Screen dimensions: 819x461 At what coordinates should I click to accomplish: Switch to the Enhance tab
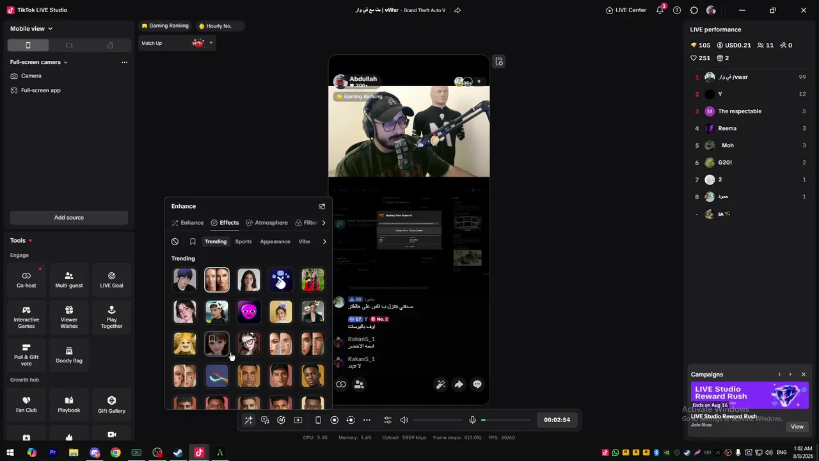[x=187, y=223]
